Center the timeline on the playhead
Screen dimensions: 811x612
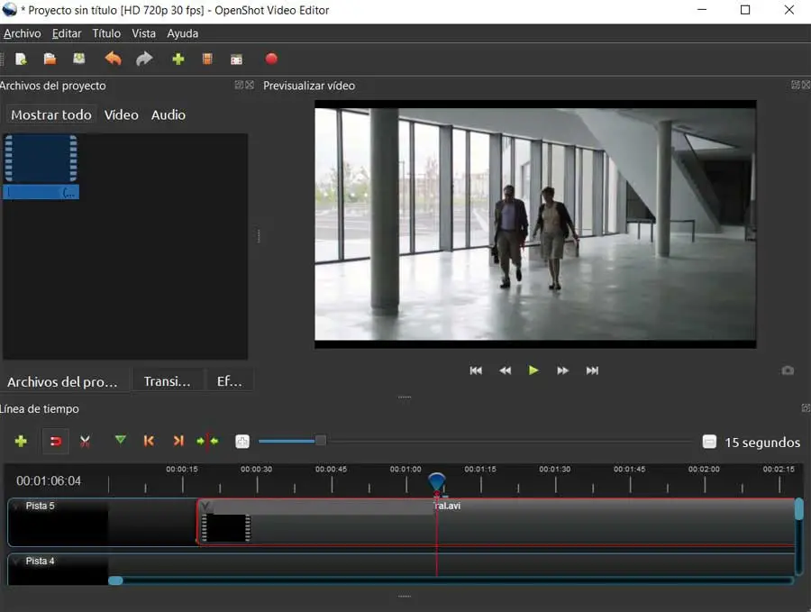pyautogui.click(x=207, y=441)
